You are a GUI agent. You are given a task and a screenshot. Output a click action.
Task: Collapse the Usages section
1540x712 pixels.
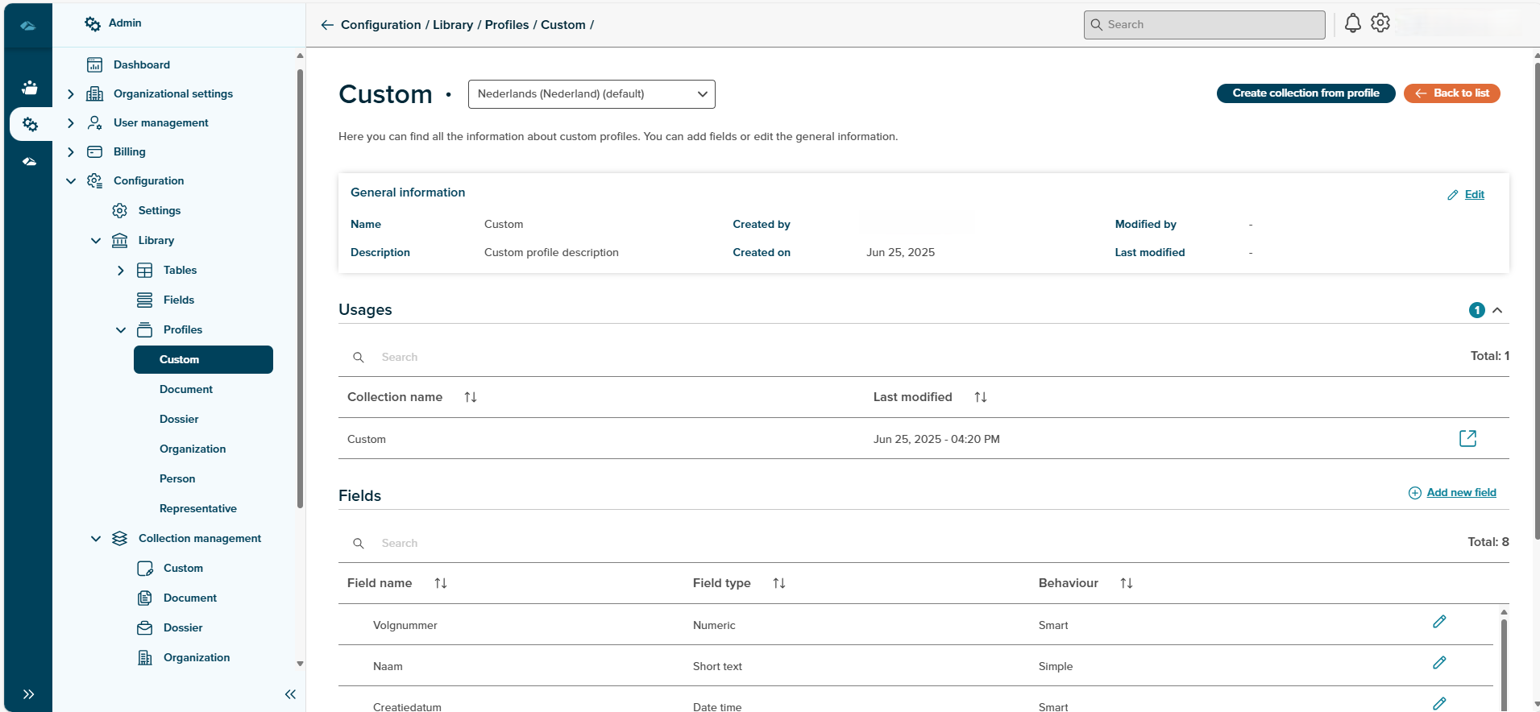click(x=1497, y=310)
